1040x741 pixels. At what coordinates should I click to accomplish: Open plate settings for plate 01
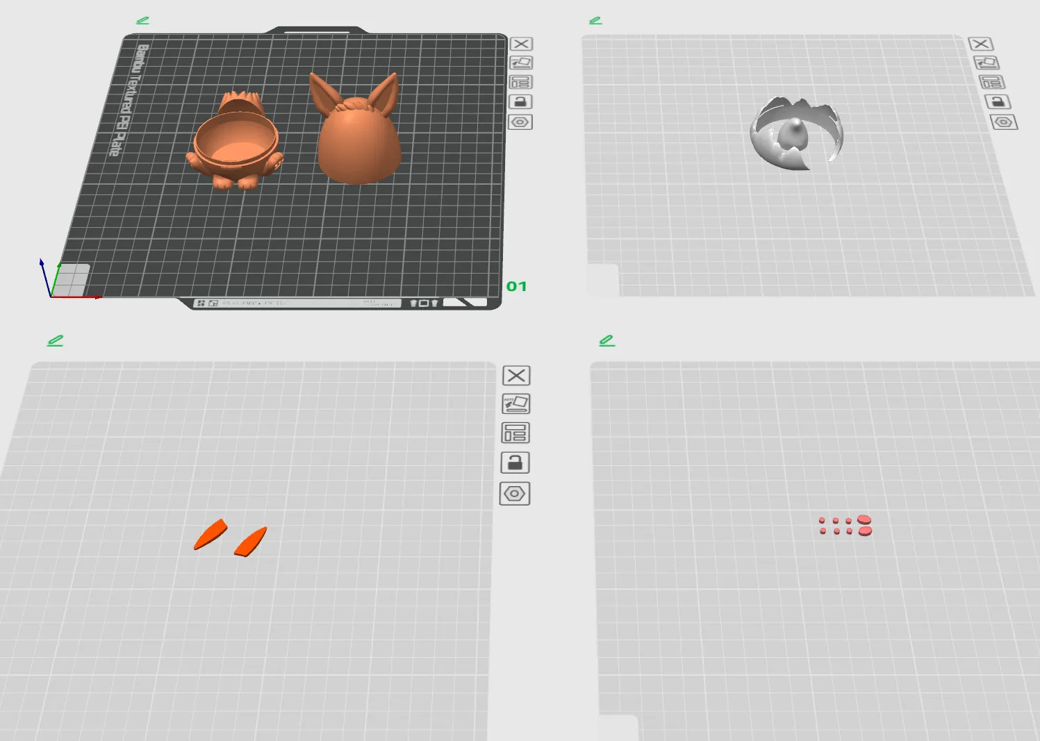[520, 122]
